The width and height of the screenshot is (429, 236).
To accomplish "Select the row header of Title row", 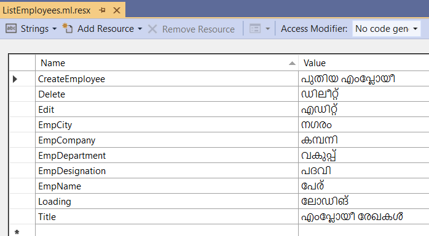I will point(22,216).
